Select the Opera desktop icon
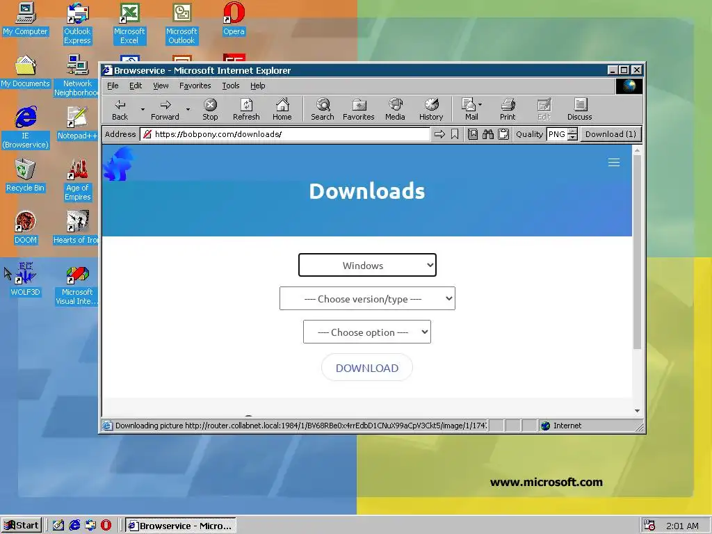 (234, 19)
